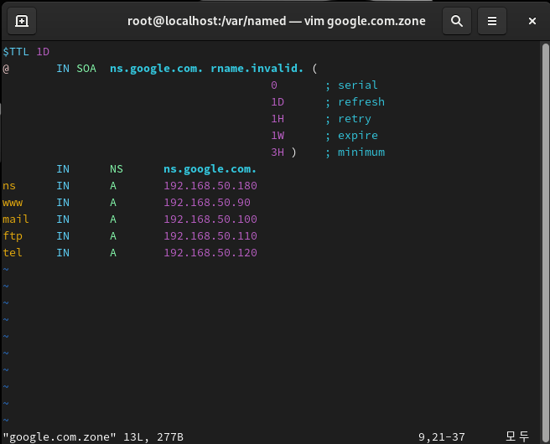Click the '모두' status indicator
Viewport: 550px width, 444px height.
pyautogui.click(x=517, y=436)
